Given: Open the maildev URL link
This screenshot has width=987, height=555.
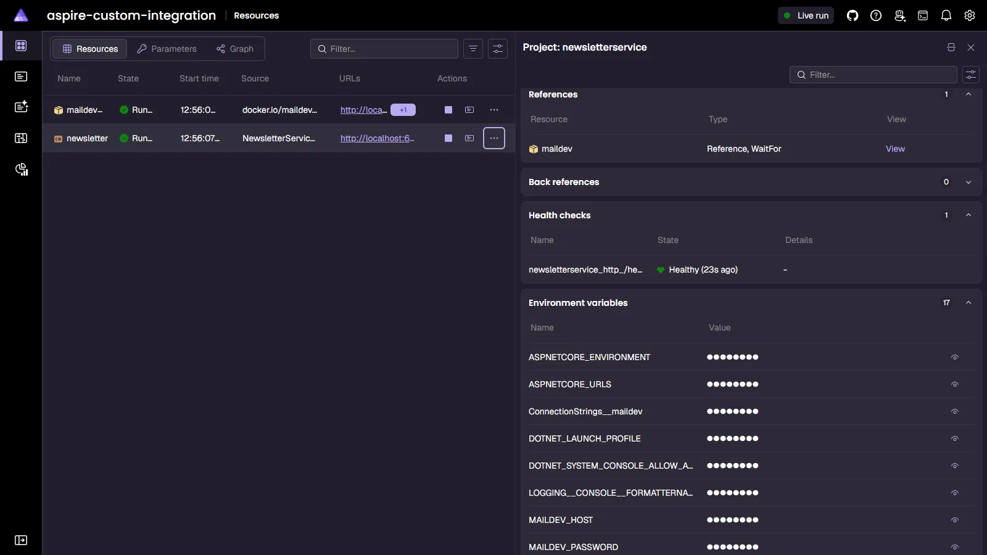Looking at the screenshot, I should tap(363, 110).
